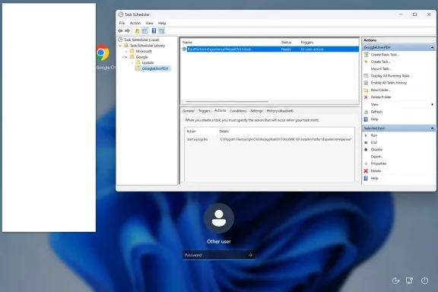Sort by the Triggers column header
Image resolution: width=438 pixels, height=292 pixels.
(x=306, y=42)
